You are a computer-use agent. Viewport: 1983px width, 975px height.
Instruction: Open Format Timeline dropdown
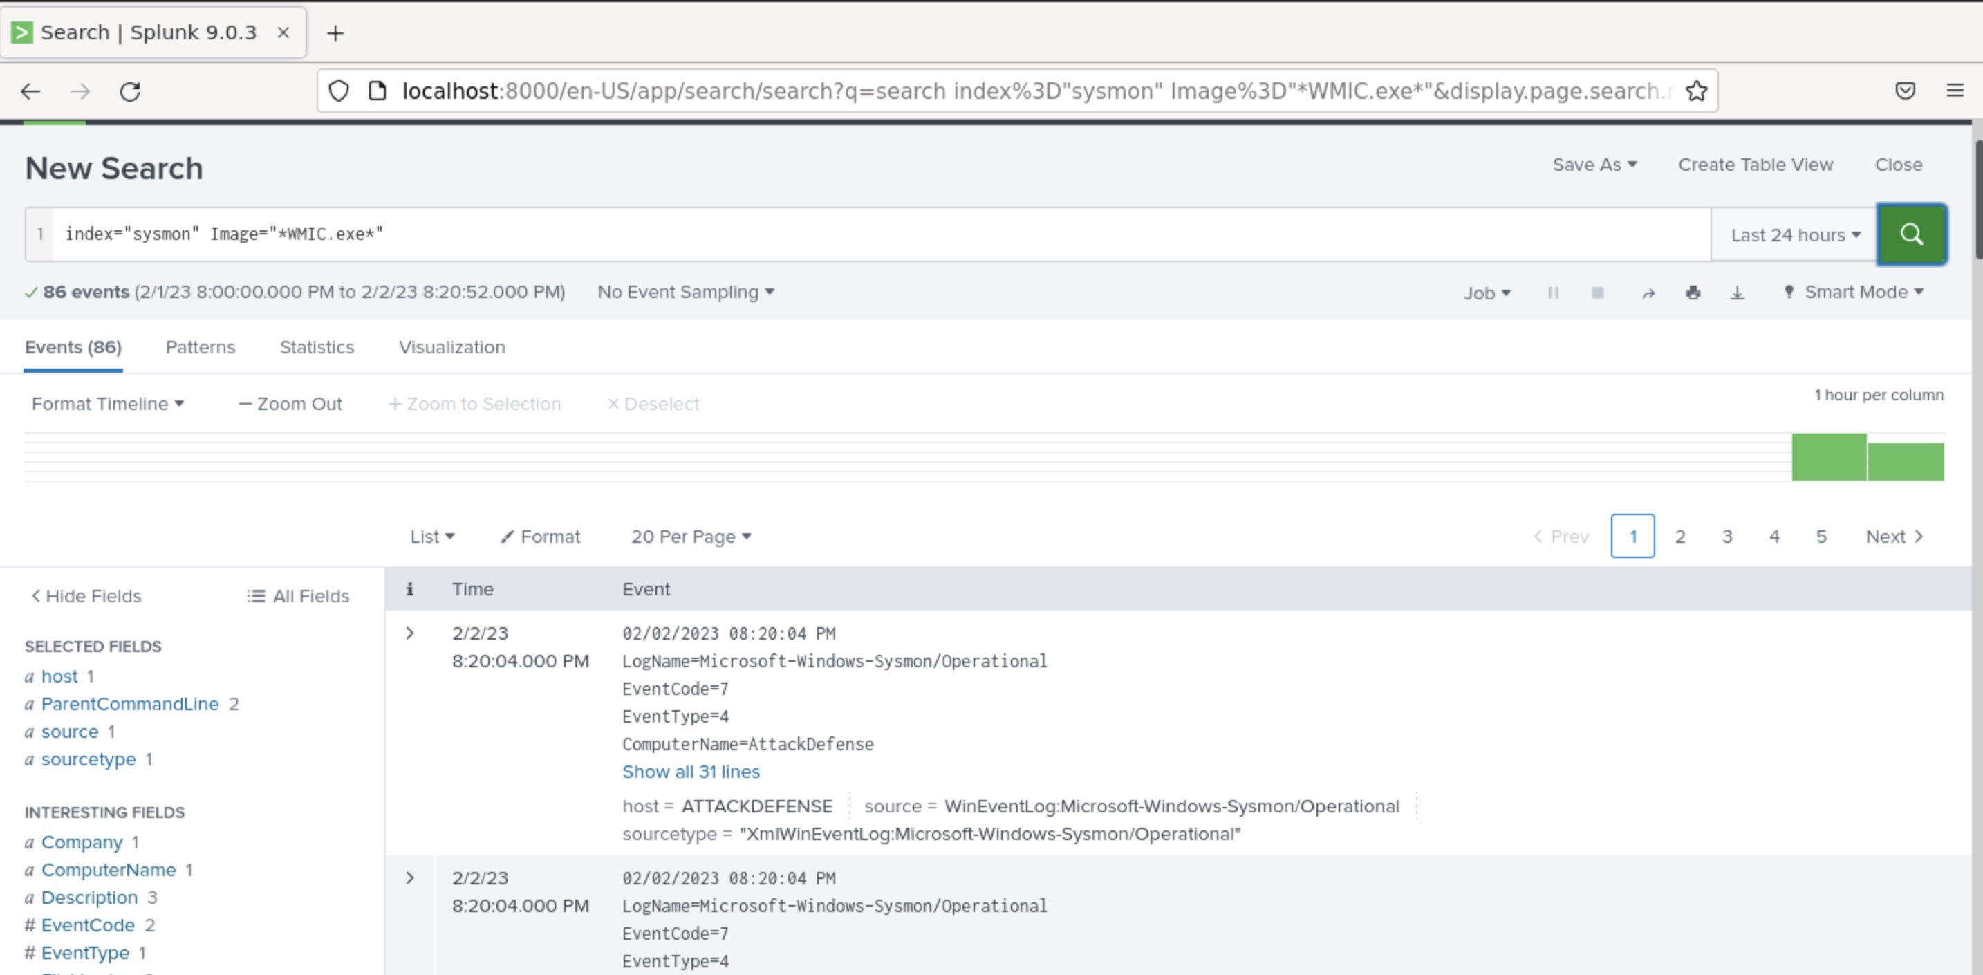[108, 404]
